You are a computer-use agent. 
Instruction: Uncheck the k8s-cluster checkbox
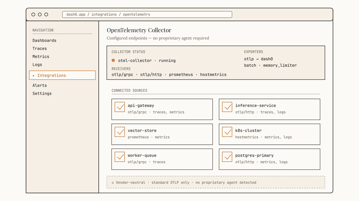(227, 132)
